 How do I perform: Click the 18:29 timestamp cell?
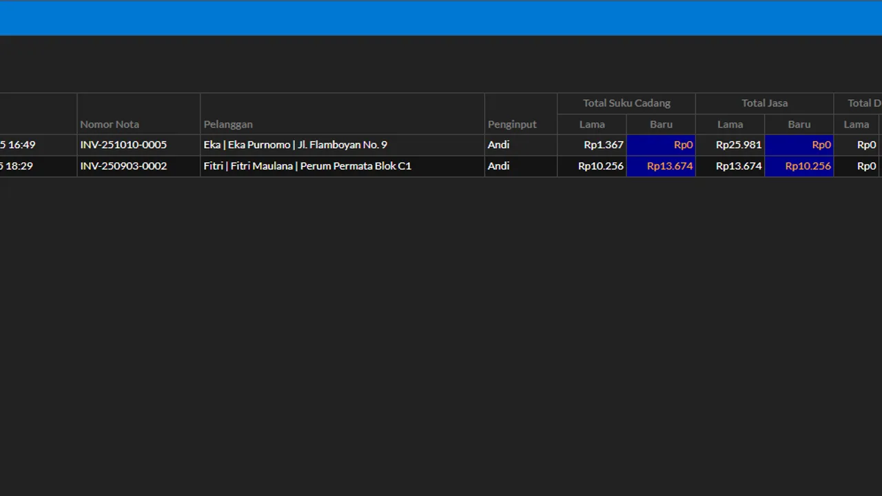39,166
